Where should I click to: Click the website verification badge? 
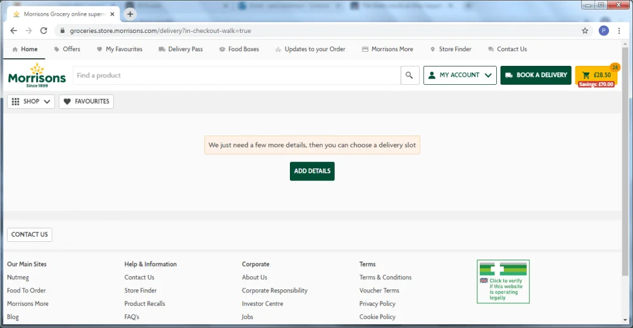pyautogui.click(x=503, y=282)
